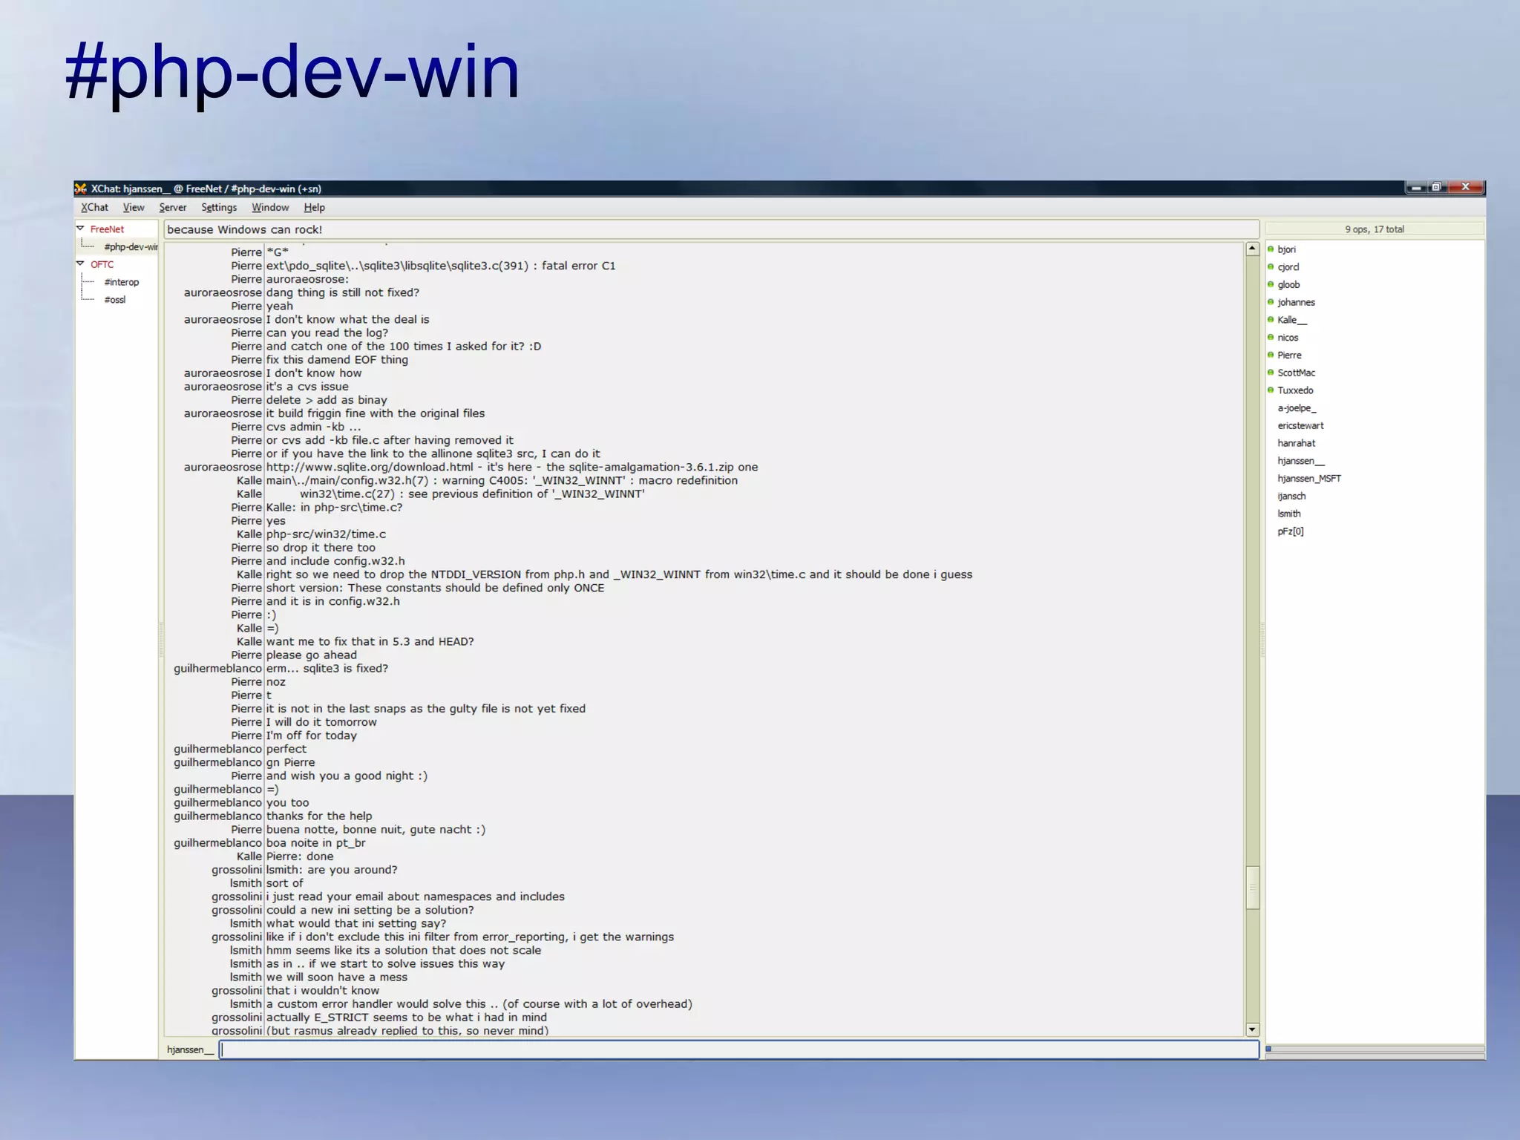Click message 'Pierre: done'
This screenshot has height=1140, width=1520.
point(300,856)
